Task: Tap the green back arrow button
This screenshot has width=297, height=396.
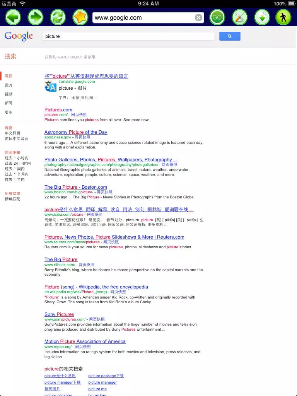Action: point(13,17)
